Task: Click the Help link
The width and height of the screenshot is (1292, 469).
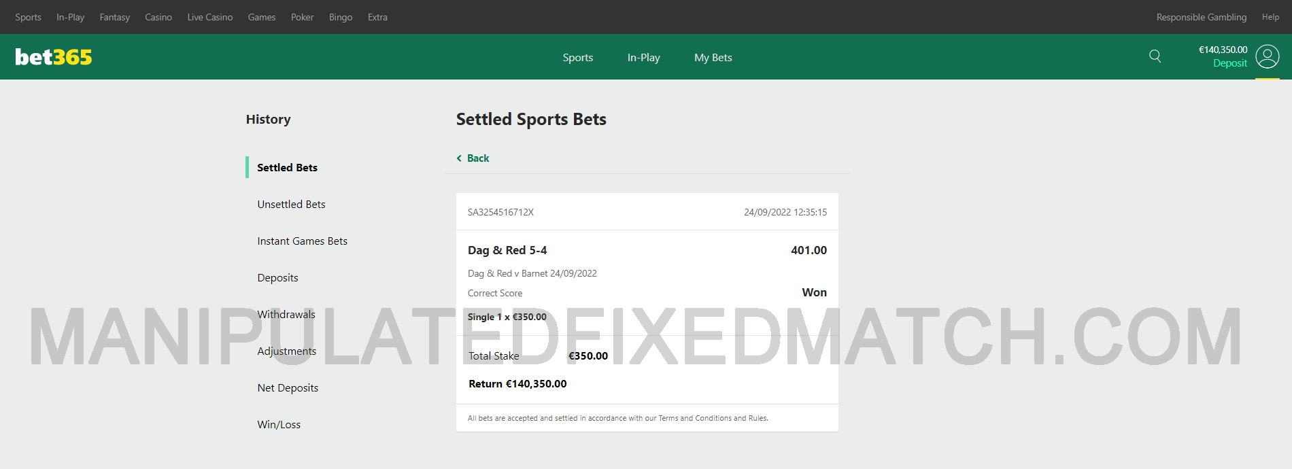Action: [x=1270, y=17]
